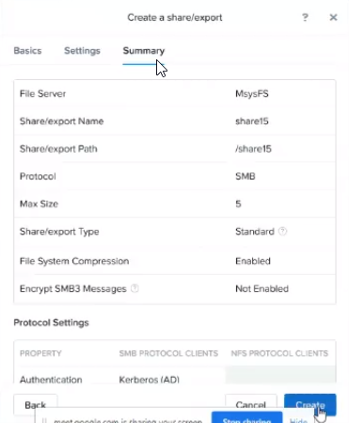Click info icon beside Standard share type
349x423 pixels.
282,232
